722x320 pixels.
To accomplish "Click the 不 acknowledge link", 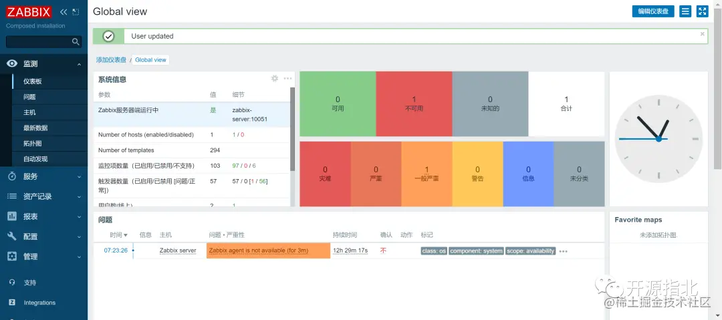I will coord(383,251).
